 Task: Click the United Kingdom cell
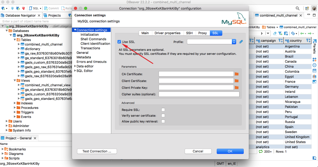click(x=297, y=137)
